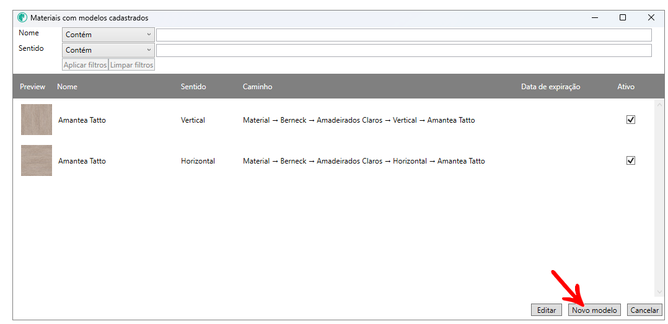This screenshot has height=324, width=668.
Task: Focus the Nome filter text field
Action: pyautogui.click(x=404, y=35)
